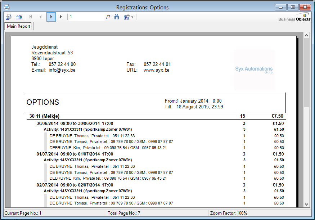Click the 30-11 (Melkje) group header

(44, 116)
